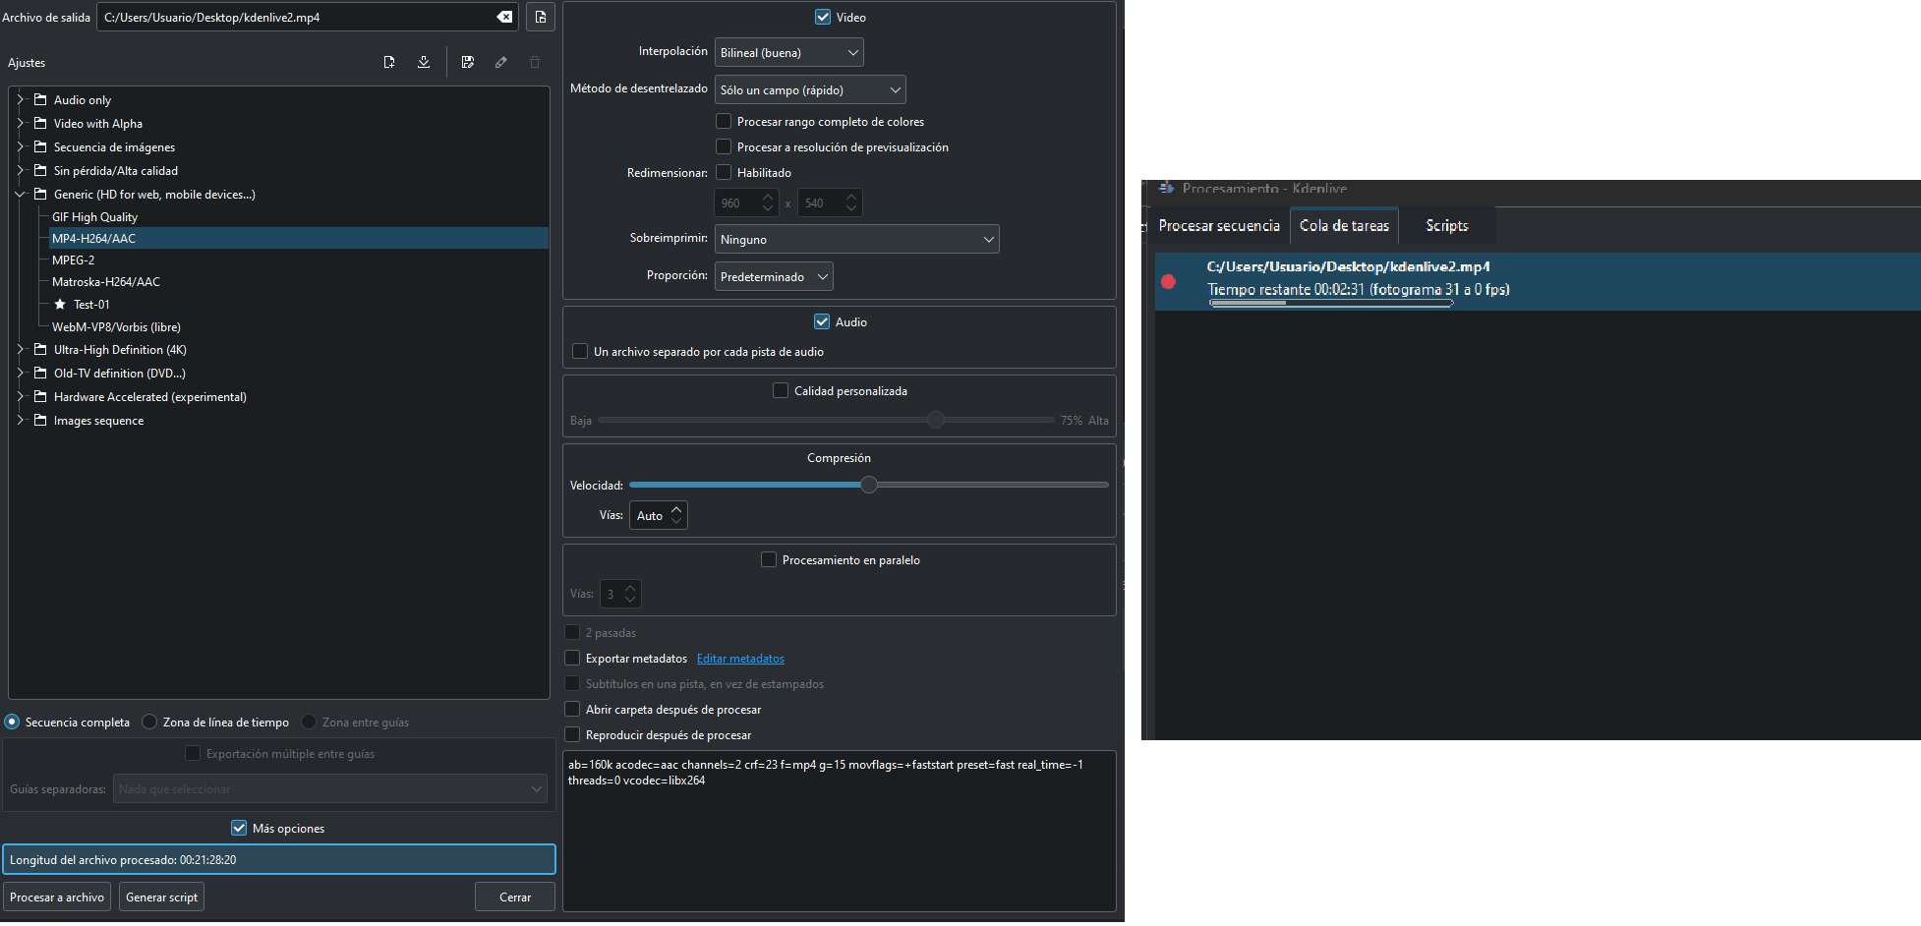Screen dimensions: 1921x926
Task: Select MPEG-2 preset
Action: coord(73,260)
